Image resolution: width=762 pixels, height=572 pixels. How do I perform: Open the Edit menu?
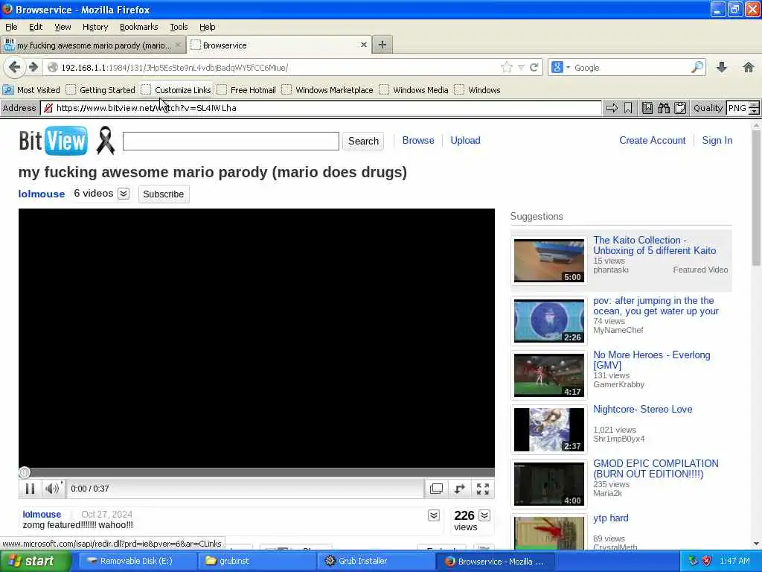(x=36, y=27)
